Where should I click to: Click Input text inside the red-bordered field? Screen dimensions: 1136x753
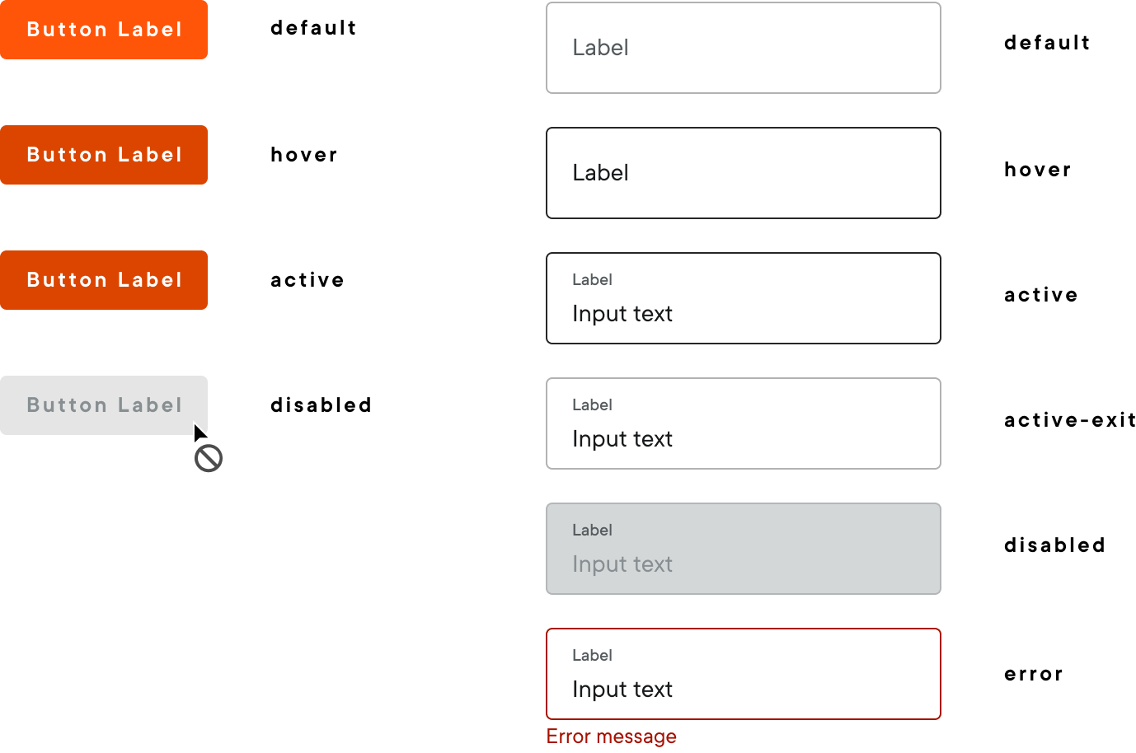coord(622,690)
